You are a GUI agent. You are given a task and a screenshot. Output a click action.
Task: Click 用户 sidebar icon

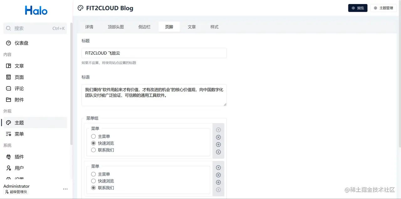coord(8,168)
